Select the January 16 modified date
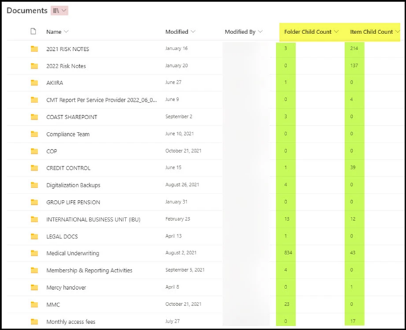 click(176, 48)
